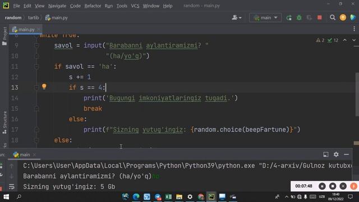The height and width of the screenshot is (202, 359).
Task: Toggle fold marker at line 18
Action: point(36,140)
